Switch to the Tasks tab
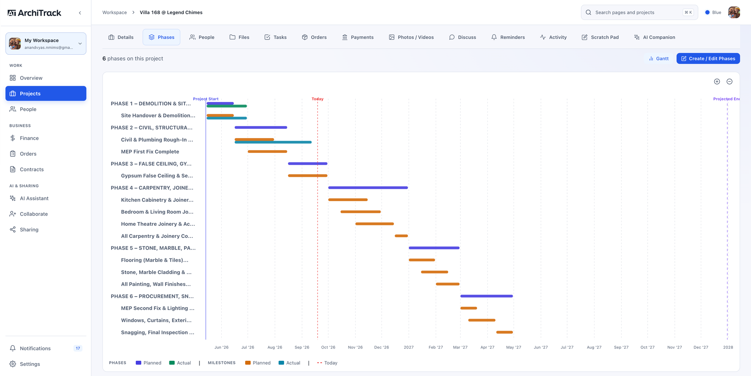This screenshot has height=376, width=751. [275, 37]
